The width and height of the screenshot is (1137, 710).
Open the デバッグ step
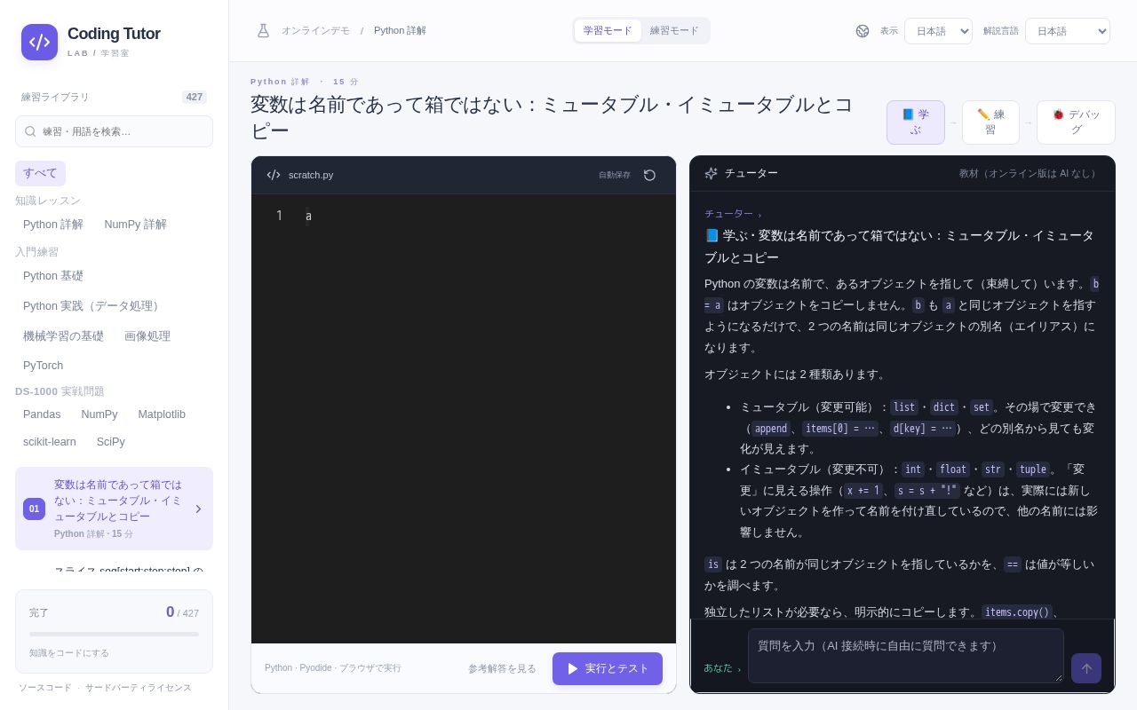point(1076,122)
